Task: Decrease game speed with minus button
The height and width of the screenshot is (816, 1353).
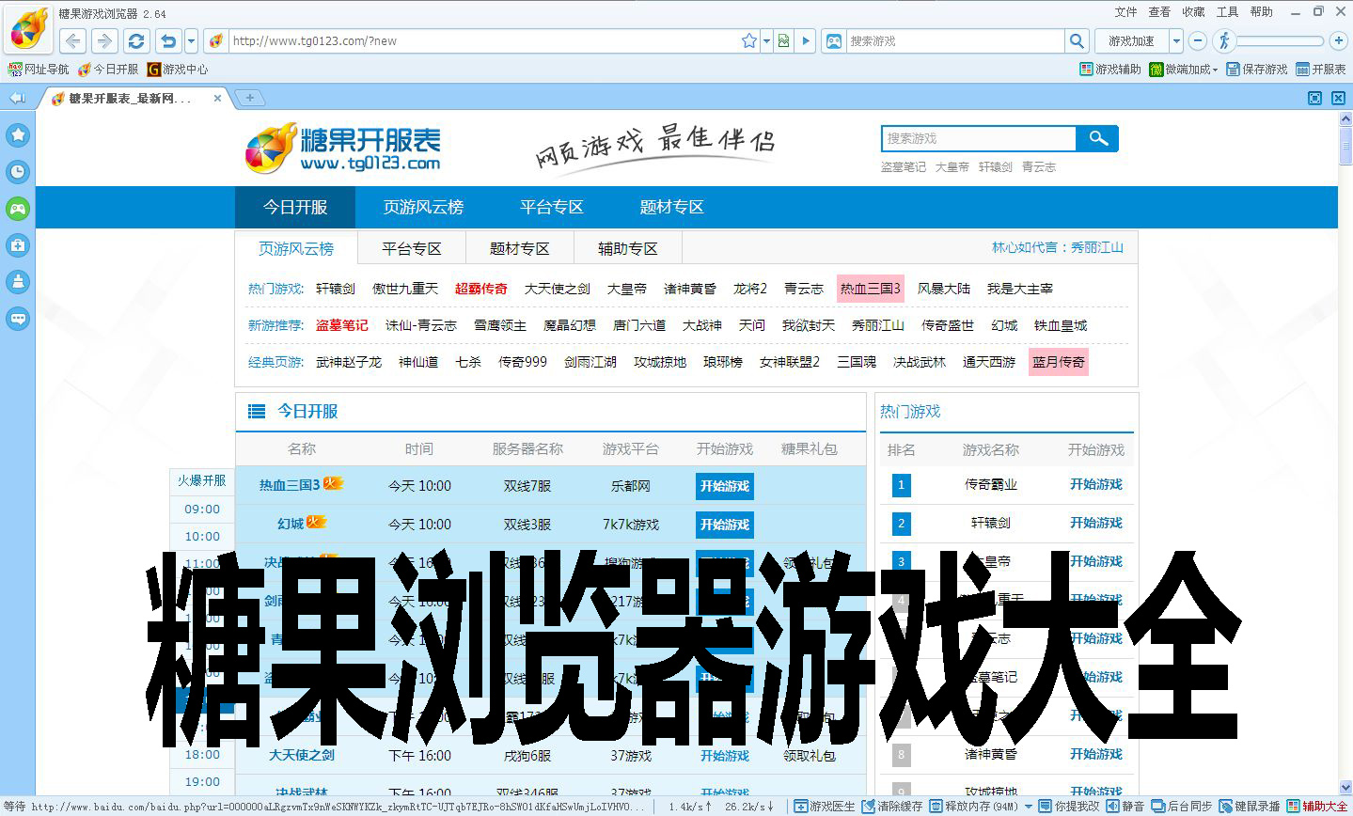Action: [1198, 40]
